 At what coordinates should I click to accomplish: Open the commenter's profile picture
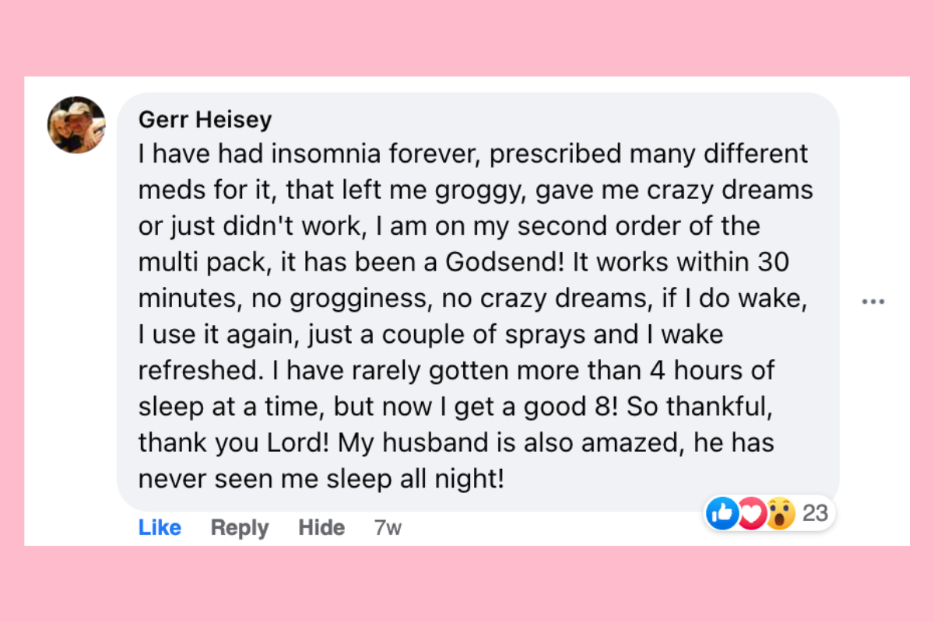[x=76, y=125]
